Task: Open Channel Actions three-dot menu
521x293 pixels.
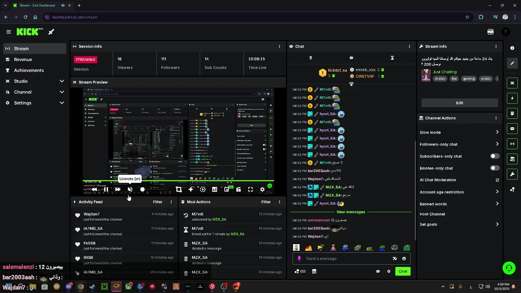Action: 496,118
